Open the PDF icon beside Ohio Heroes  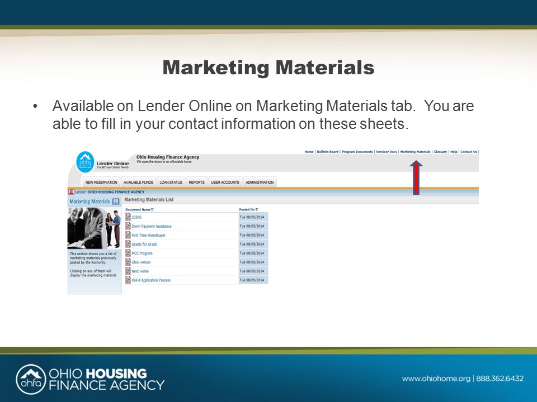128,262
